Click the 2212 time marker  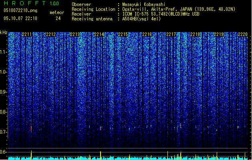pyautogui.click(x=51, y=34)
